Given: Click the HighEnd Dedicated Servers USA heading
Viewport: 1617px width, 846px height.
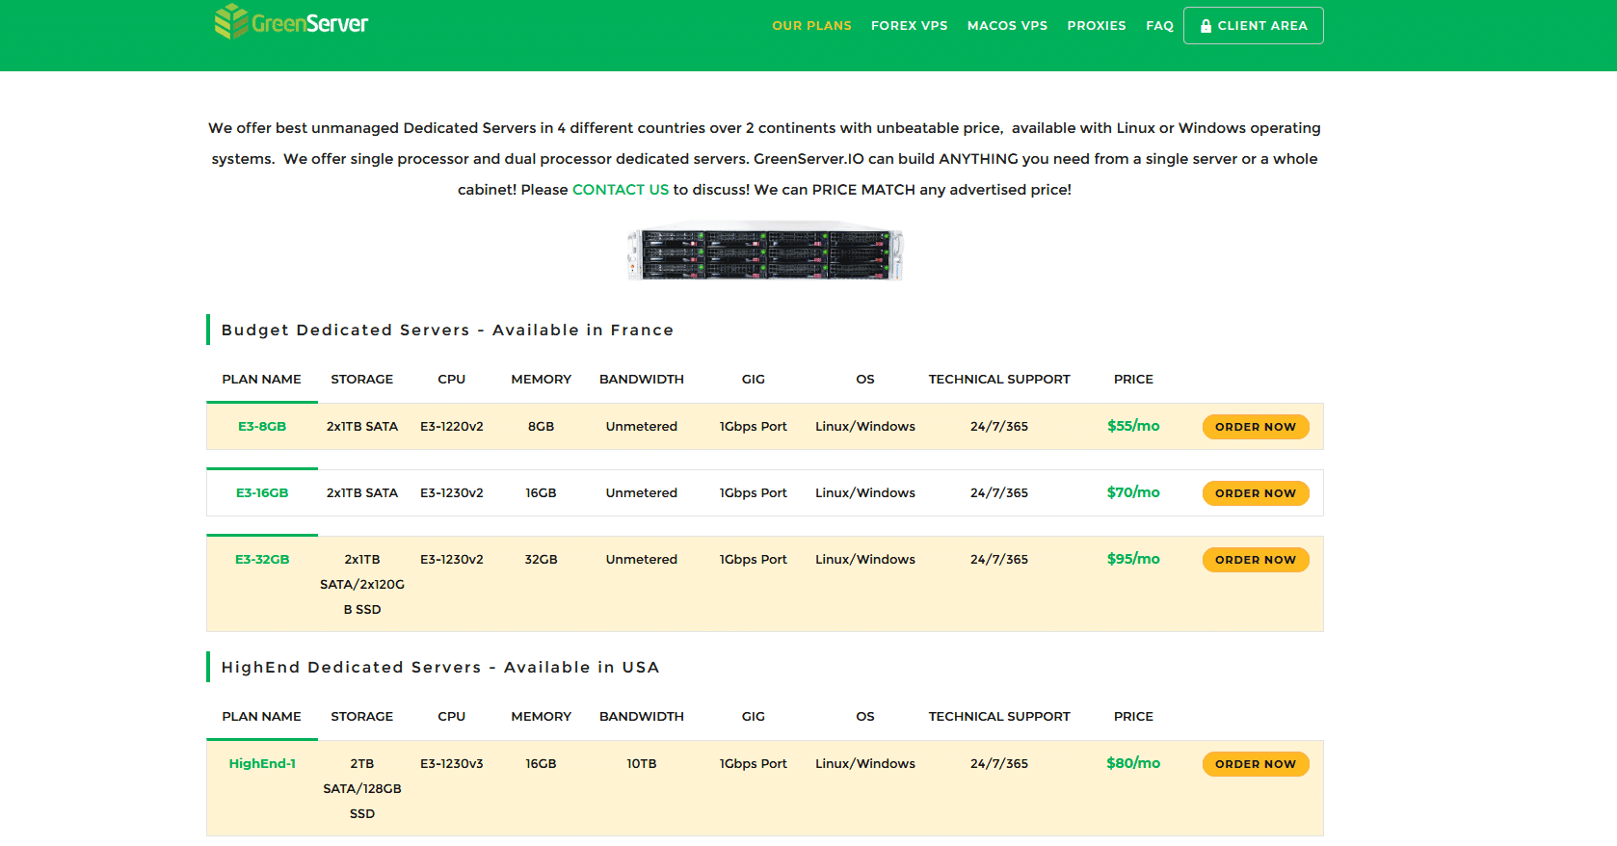Looking at the screenshot, I should pyautogui.click(x=440, y=668).
